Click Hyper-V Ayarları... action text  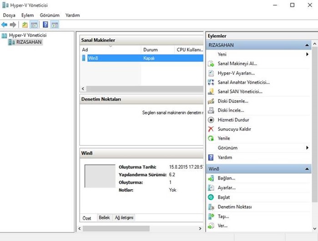click(x=236, y=73)
